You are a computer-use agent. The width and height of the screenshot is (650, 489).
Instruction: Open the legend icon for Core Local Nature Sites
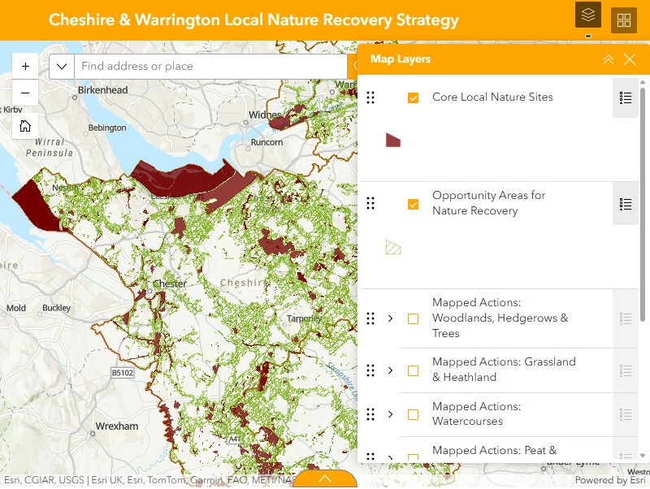626,97
